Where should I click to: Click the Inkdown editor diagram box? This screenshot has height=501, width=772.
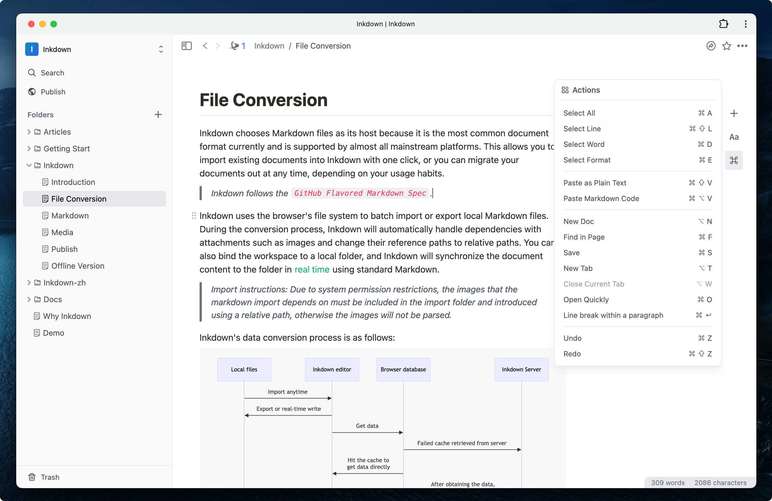(332, 369)
